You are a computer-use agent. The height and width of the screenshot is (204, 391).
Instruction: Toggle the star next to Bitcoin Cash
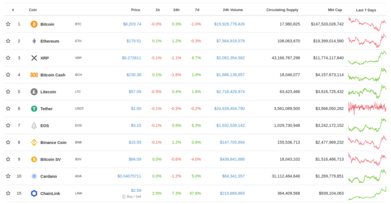[x=8, y=75]
